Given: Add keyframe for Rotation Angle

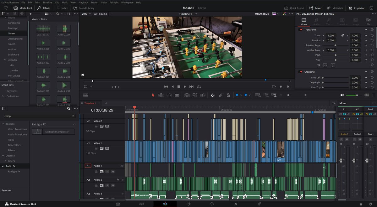Looking at the screenshot, I should (x=366, y=45).
